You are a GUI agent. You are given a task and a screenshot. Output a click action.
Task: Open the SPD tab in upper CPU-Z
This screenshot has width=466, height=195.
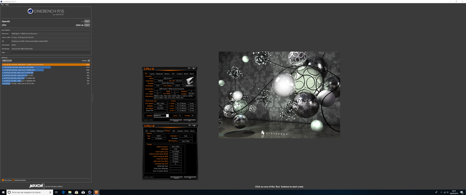(x=173, y=74)
